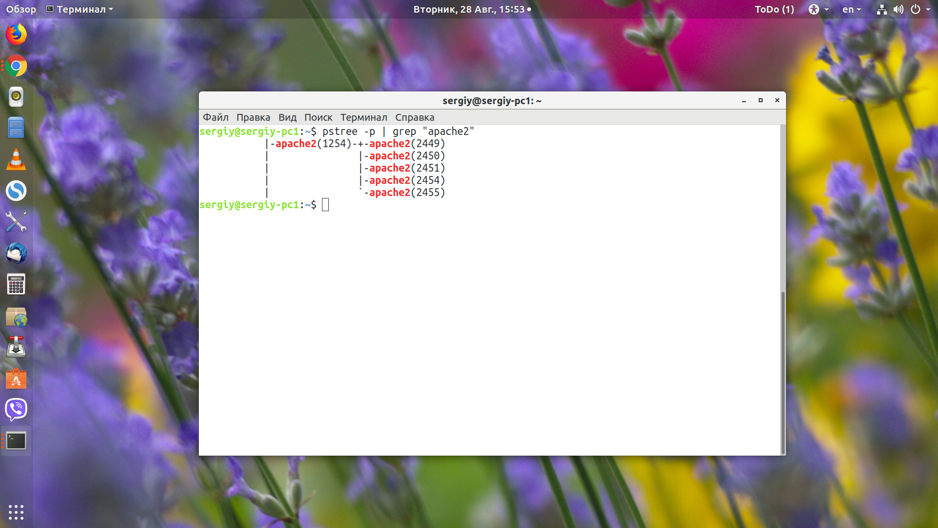Open the Files manager dock icon
The height and width of the screenshot is (528, 938).
point(16,128)
